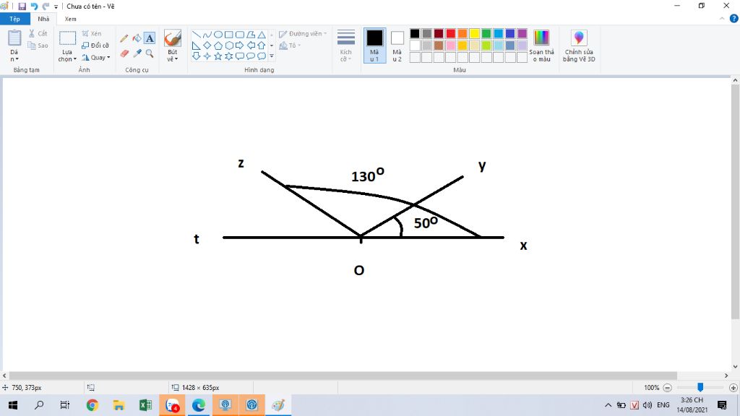740x416 pixels.
Task: Click the horizontal canvas scrollbar
Action: (x=343, y=376)
